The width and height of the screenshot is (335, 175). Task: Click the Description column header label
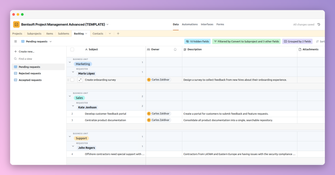(x=194, y=50)
